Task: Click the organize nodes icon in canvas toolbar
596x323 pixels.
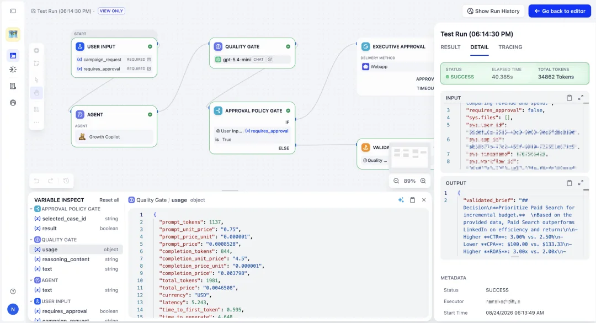Action: 36,109
